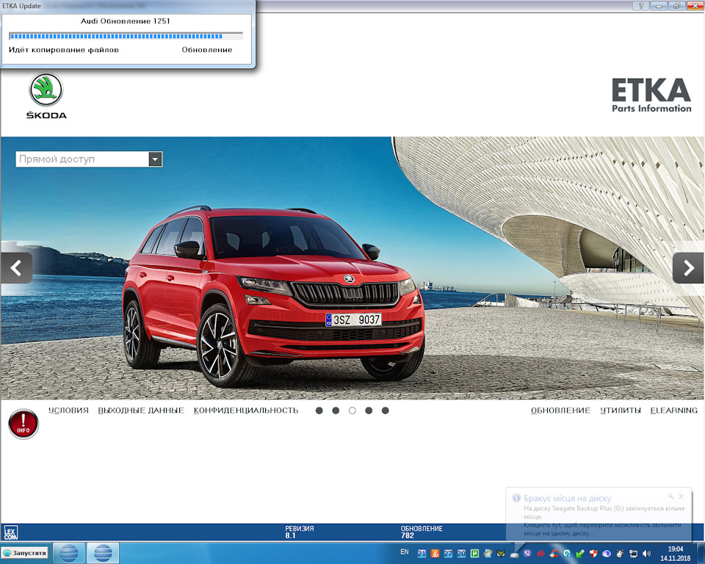Select the fourth carousel dot
This screenshot has width=705, height=564.
click(369, 411)
